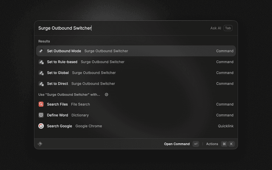Open fallback commands gear settings
272x170 pixels.
tap(107, 94)
